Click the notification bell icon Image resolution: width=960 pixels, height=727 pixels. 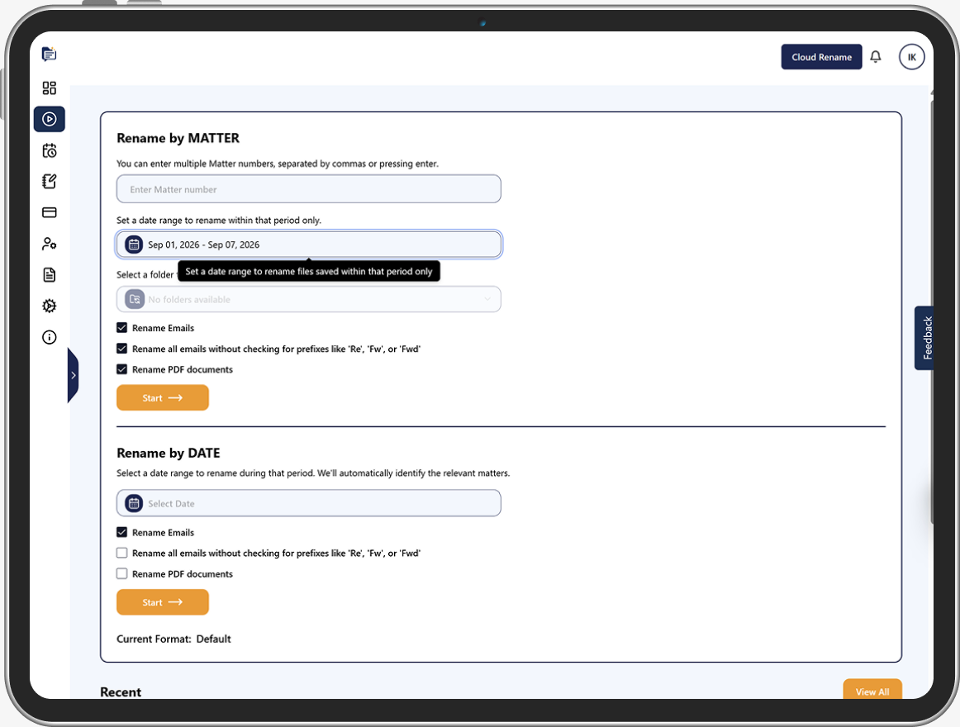point(876,57)
